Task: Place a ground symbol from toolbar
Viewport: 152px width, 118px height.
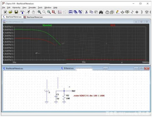Action: click(x=123, y=12)
